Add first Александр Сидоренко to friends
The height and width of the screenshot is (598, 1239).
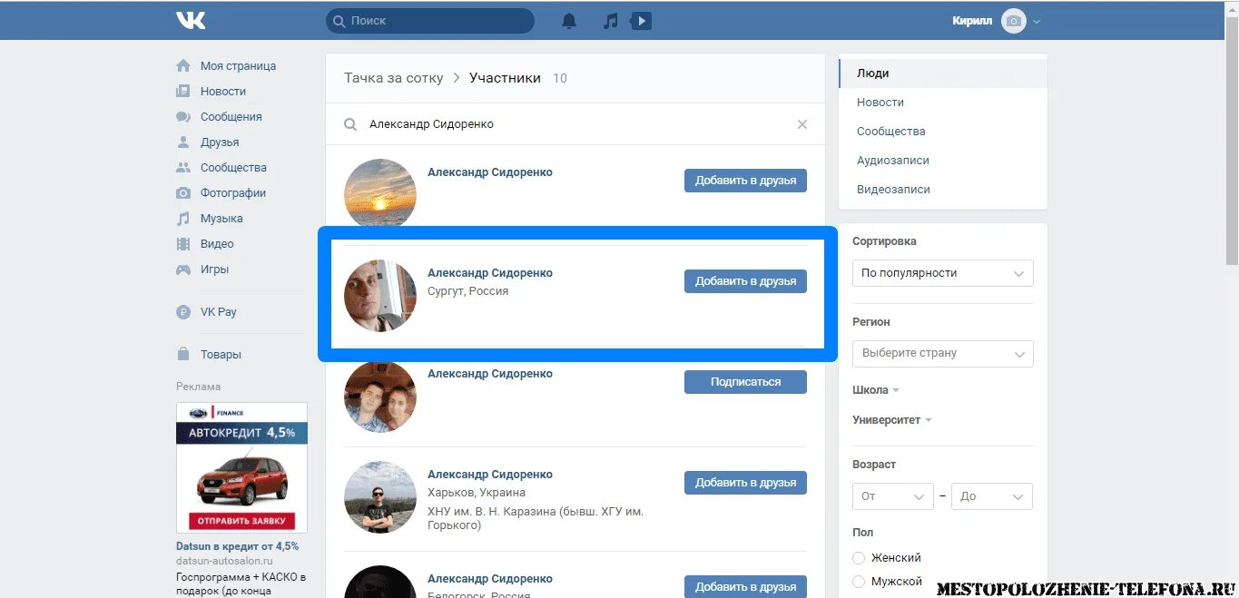point(745,181)
